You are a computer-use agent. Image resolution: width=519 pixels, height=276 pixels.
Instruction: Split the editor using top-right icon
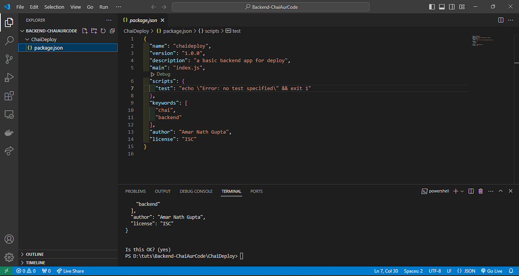pos(500,20)
